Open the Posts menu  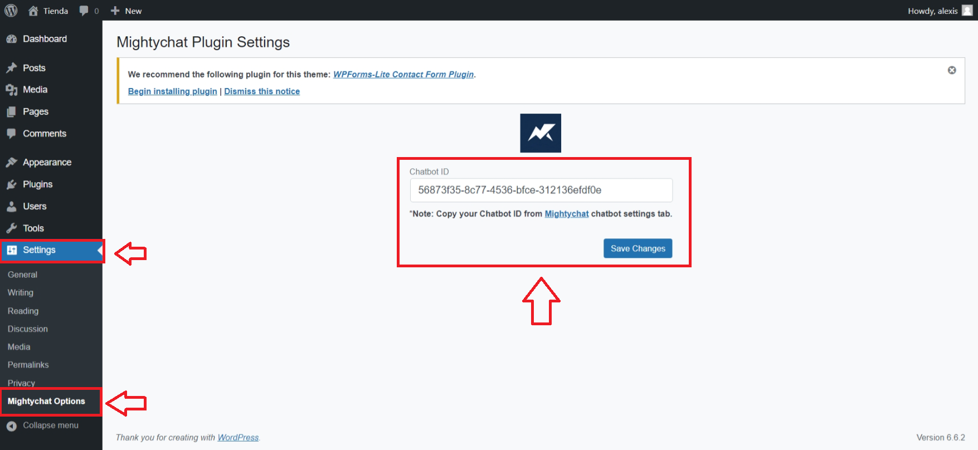click(x=34, y=68)
